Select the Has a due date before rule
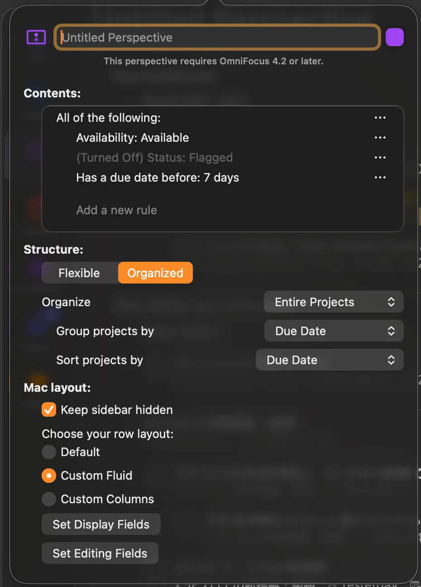The width and height of the screenshot is (421, 587). 158,178
